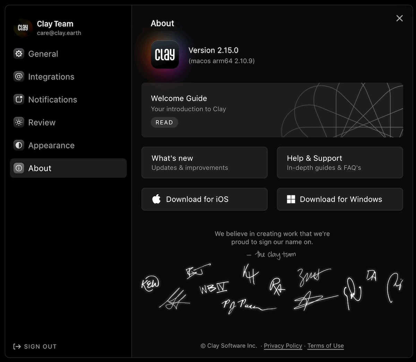
Task: Click the About info icon
Action: 19,168
